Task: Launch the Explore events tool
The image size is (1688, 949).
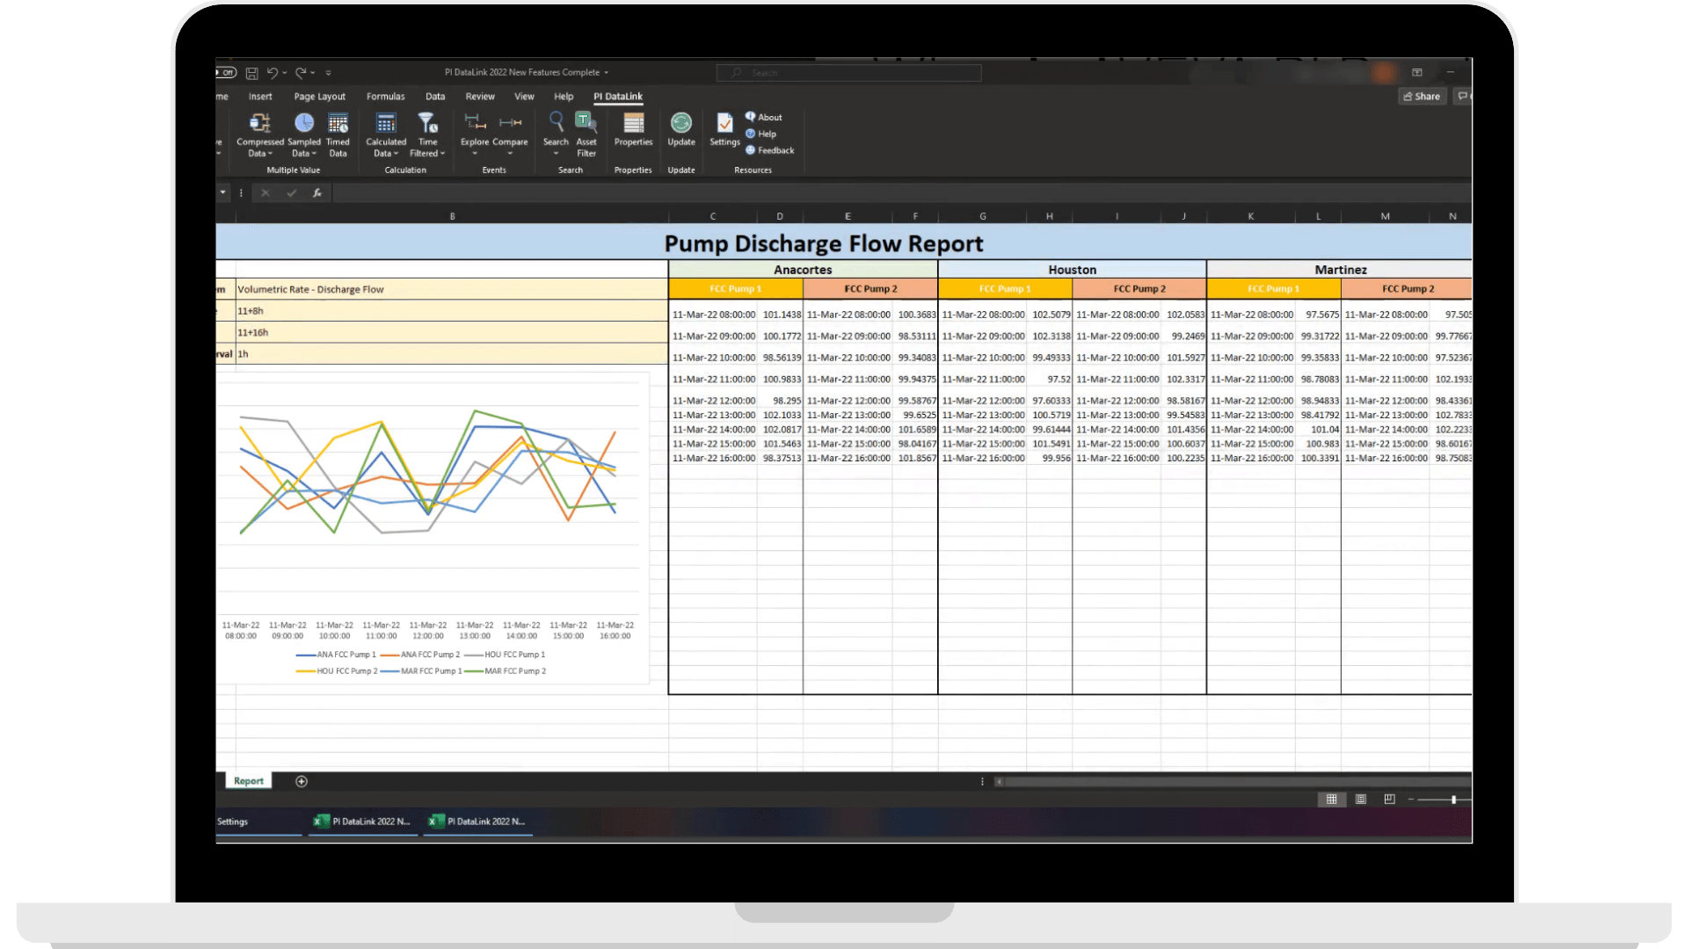Action: [x=475, y=130]
